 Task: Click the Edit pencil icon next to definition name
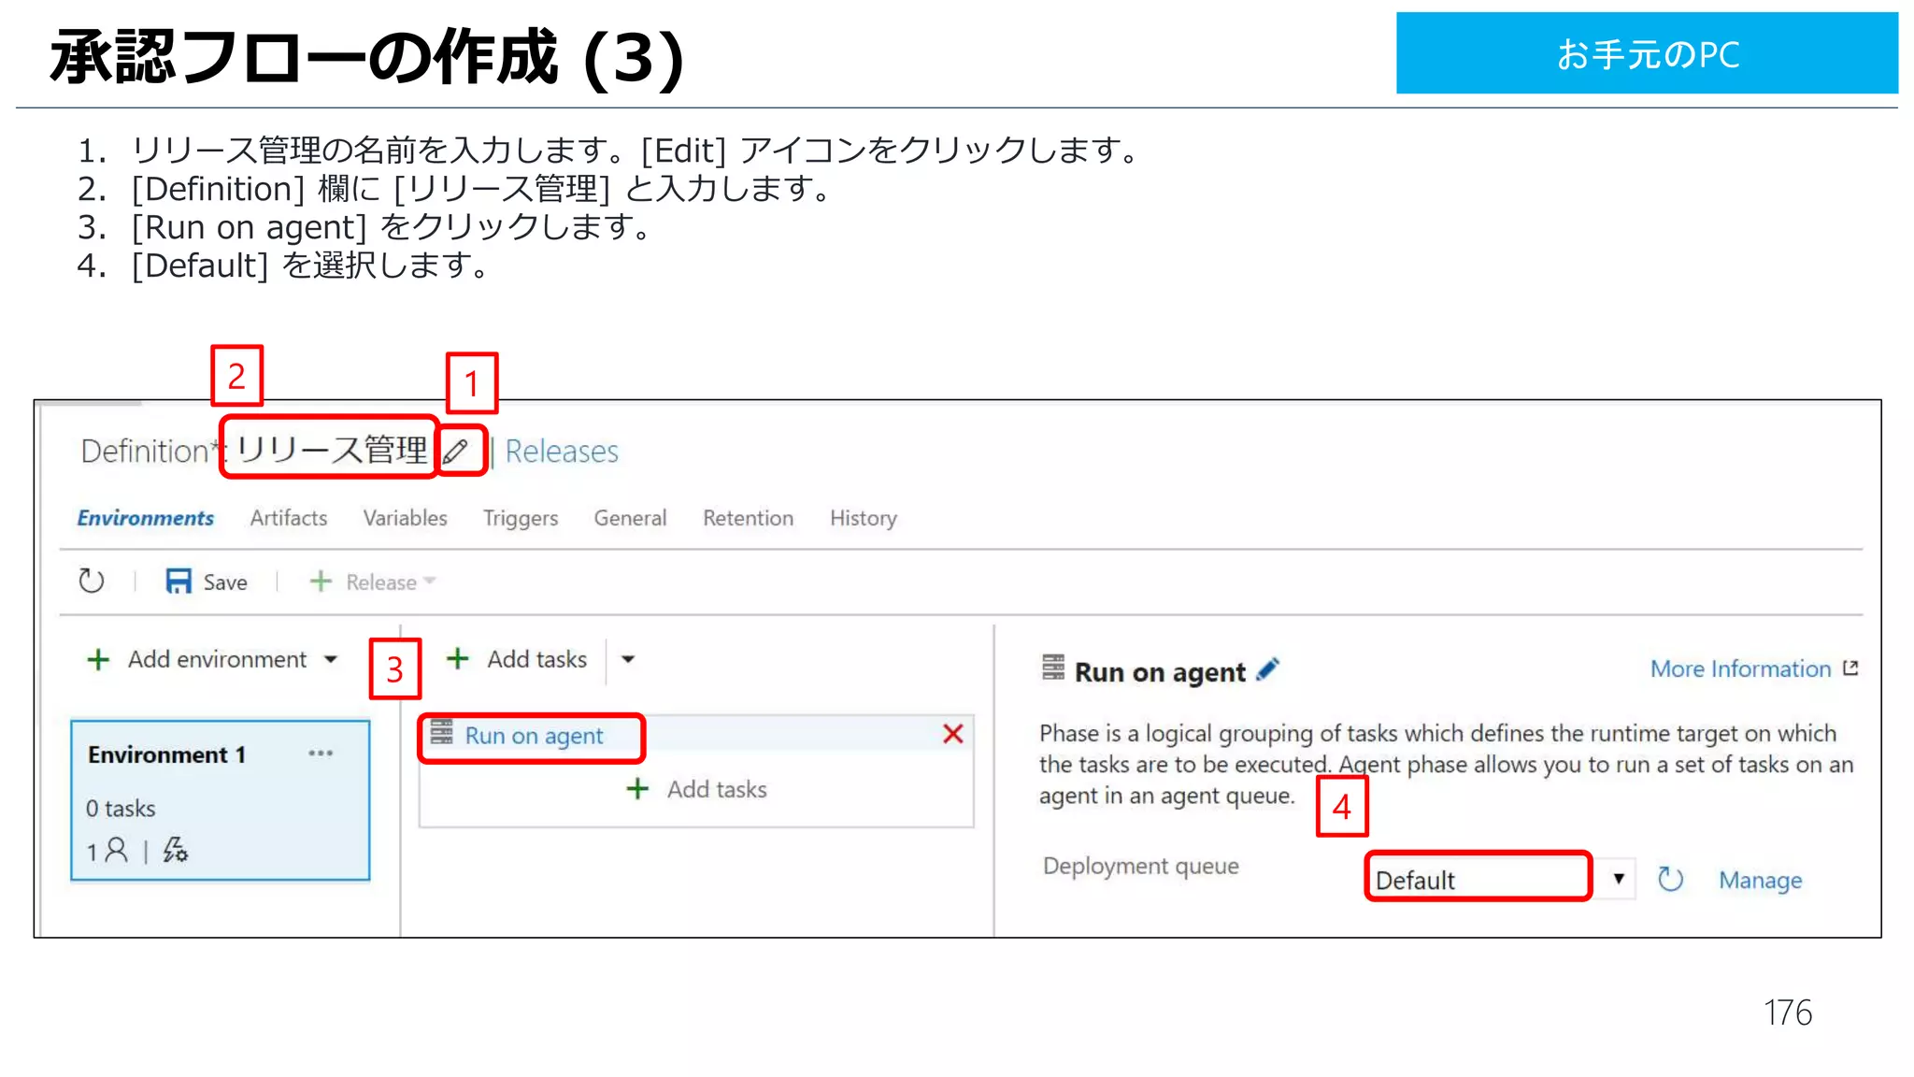click(456, 452)
